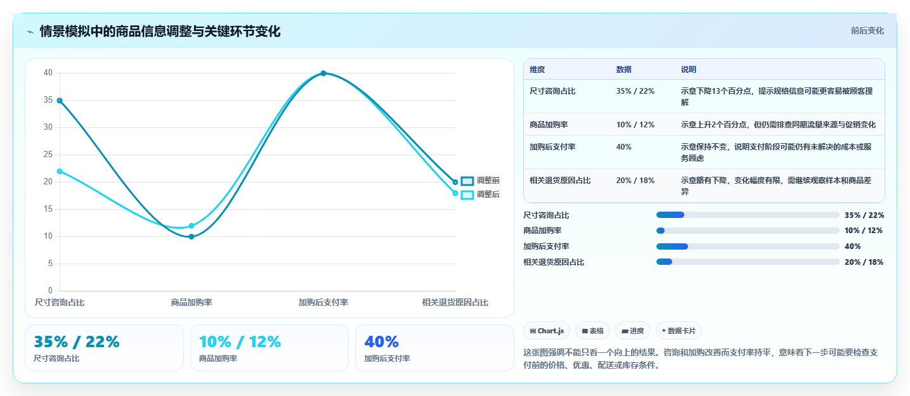The height and width of the screenshot is (396, 910).
Task: Select the Chart.js tag chip
Action: pyautogui.click(x=547, y=331)
